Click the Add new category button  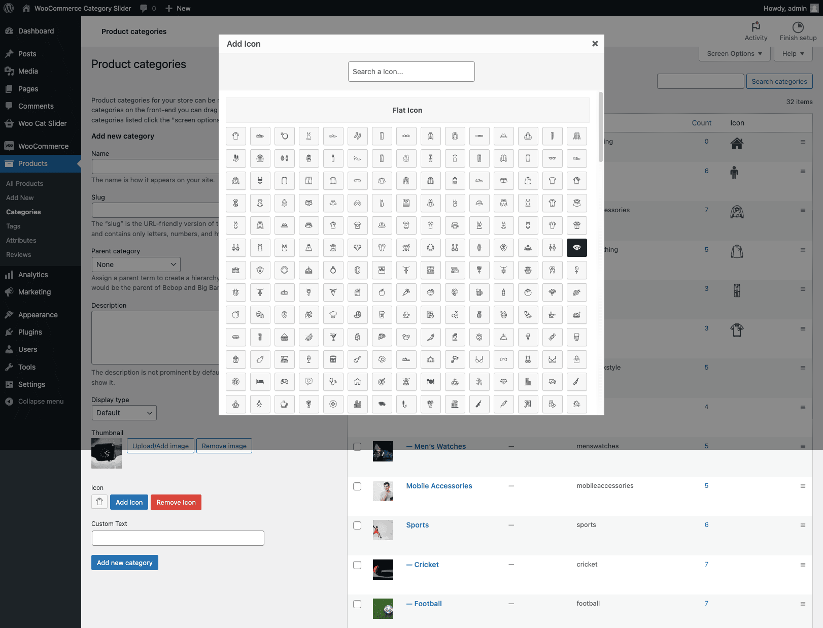tap(125, 563)
